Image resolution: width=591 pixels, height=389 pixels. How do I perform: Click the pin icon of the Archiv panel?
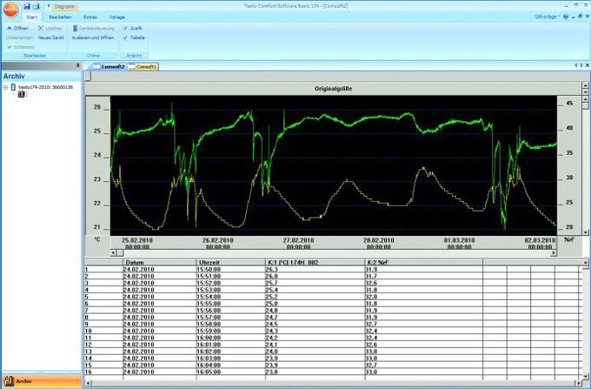78,65
